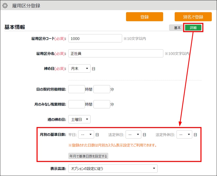Screen dimensions: 217x176
Task: Select 月のみなし残業時間 minutes box
Action: click(102, 104)
